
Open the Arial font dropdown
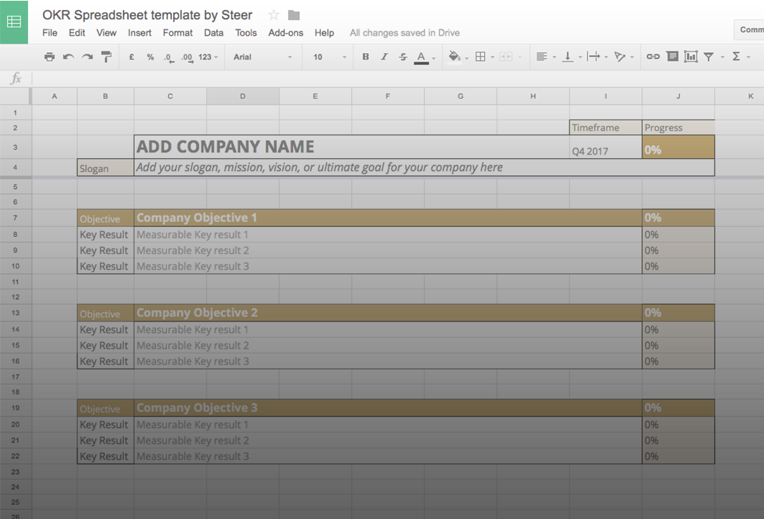click(263, 57)
